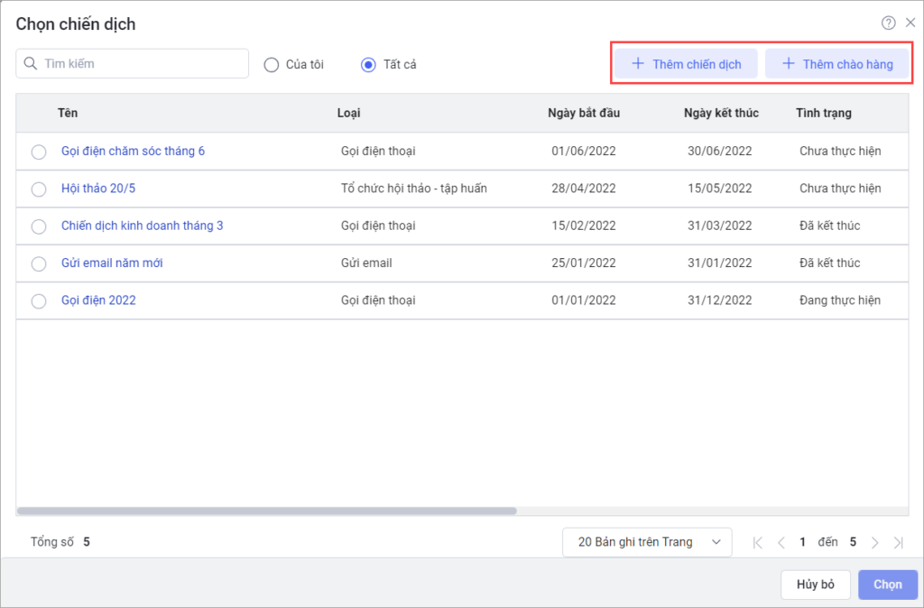Select radio for Gửi email năm mới
924x608 pixels.
[39, 264]
